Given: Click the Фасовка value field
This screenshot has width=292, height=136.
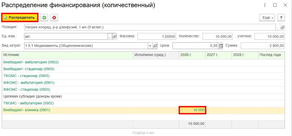Looking at the screenshot, I should coord(157,36).
